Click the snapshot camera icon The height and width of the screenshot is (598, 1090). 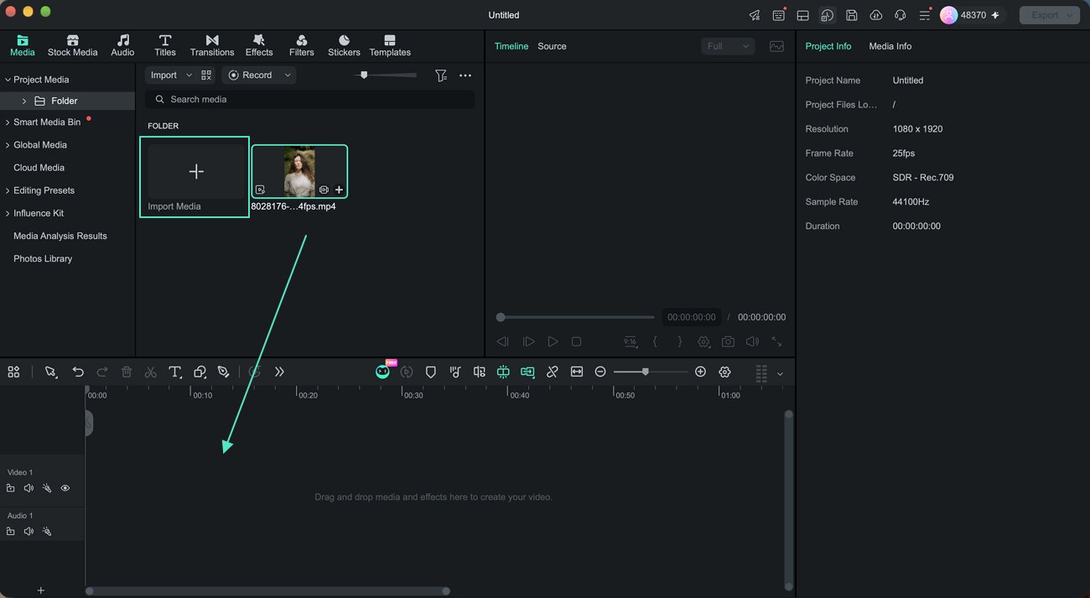coord(728,341)
